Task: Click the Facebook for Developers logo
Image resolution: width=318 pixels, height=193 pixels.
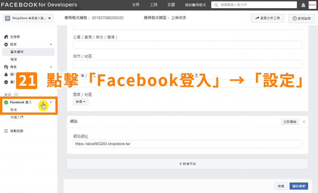Action: [x=39, y=4]
